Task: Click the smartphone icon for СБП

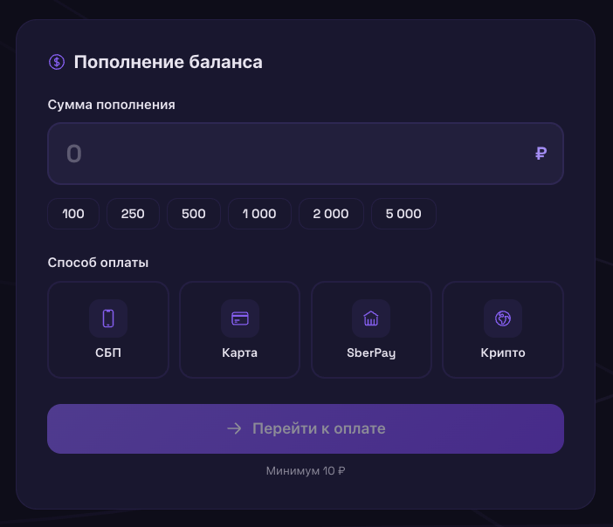Action: pos(108,318)
